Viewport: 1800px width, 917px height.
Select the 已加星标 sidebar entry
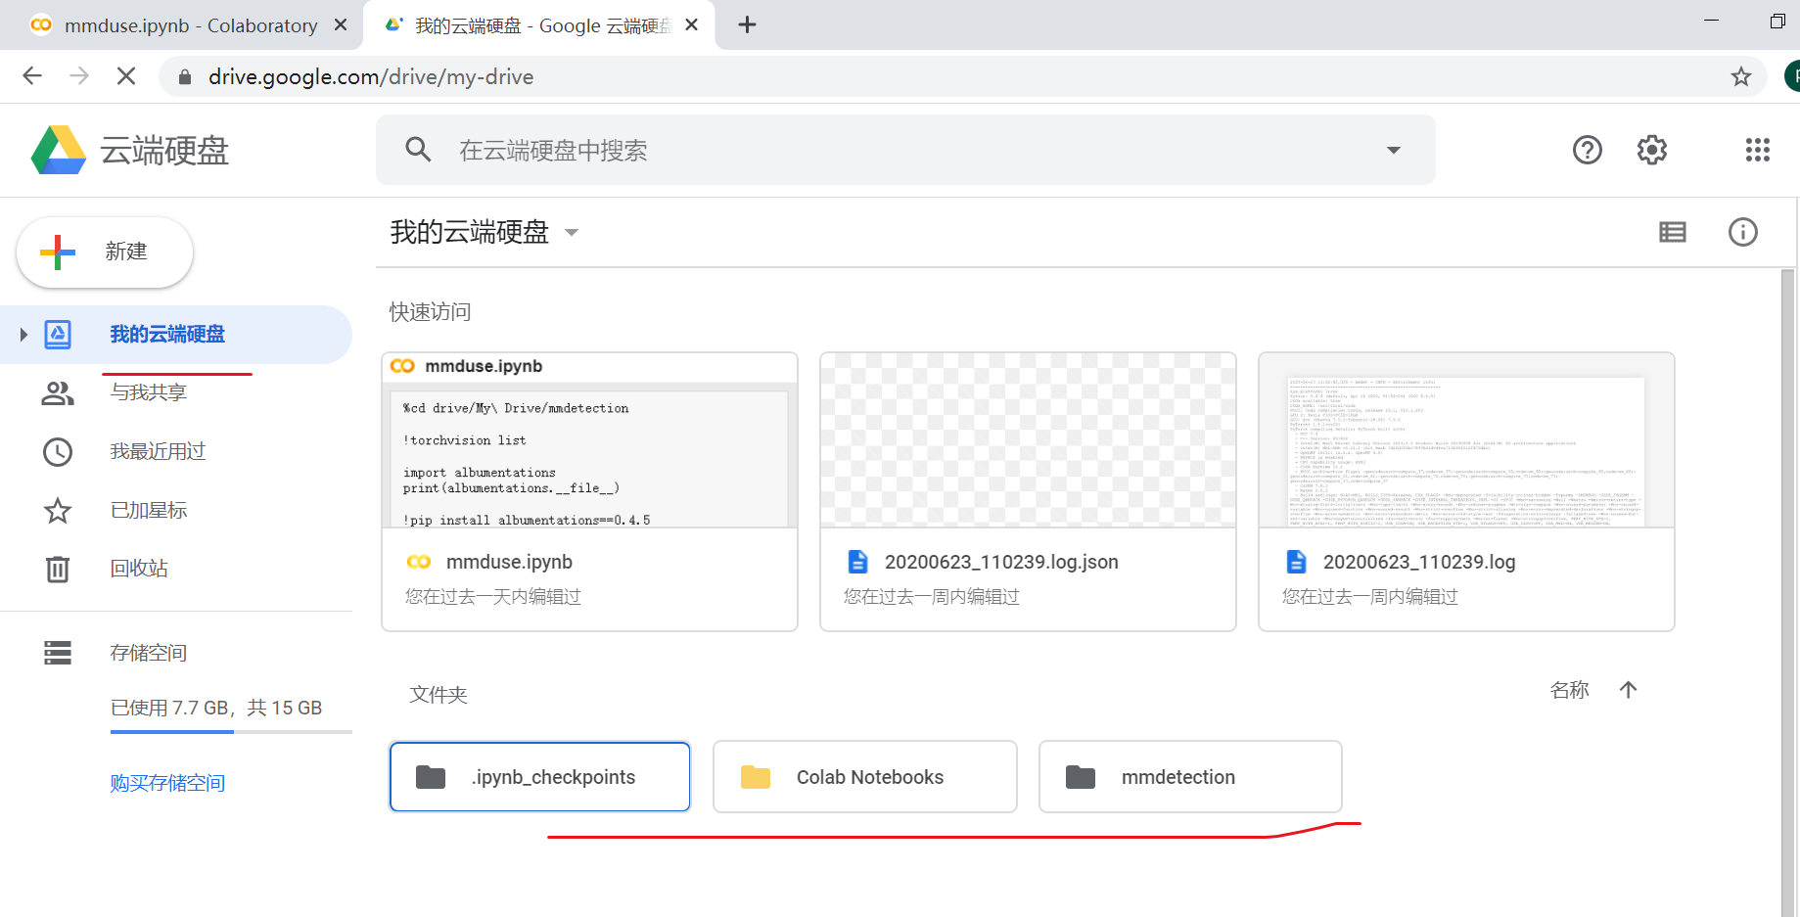point(149,510)
